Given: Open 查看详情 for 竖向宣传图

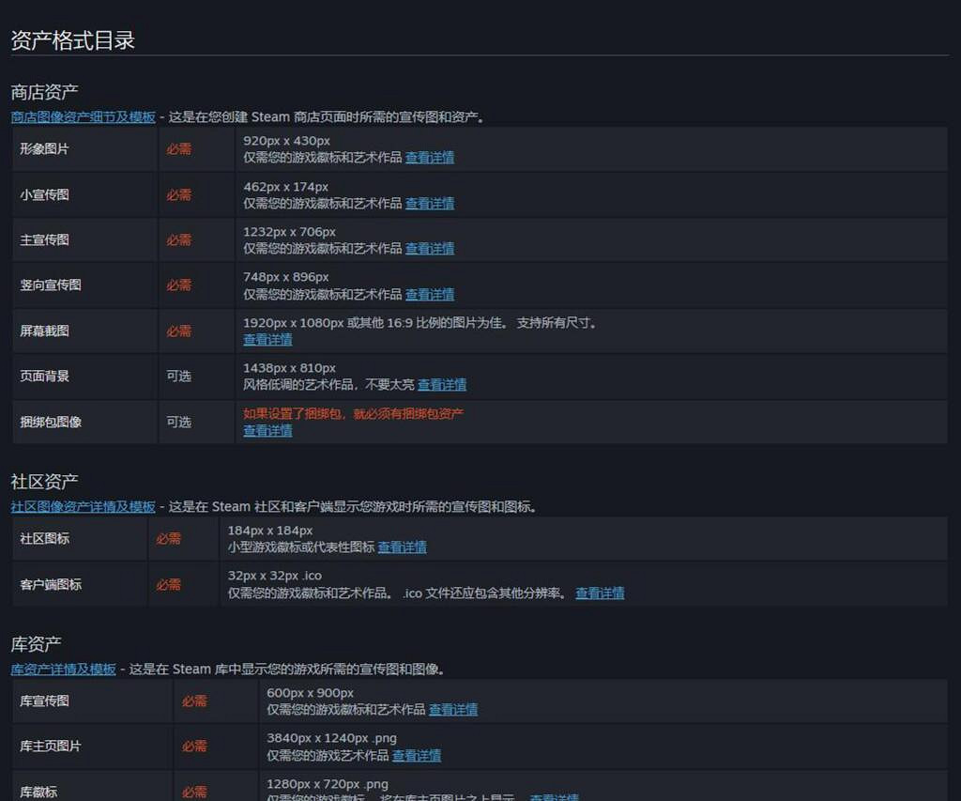Looking at the screenshot, I should pyautogui.click(x=430, y=294).
